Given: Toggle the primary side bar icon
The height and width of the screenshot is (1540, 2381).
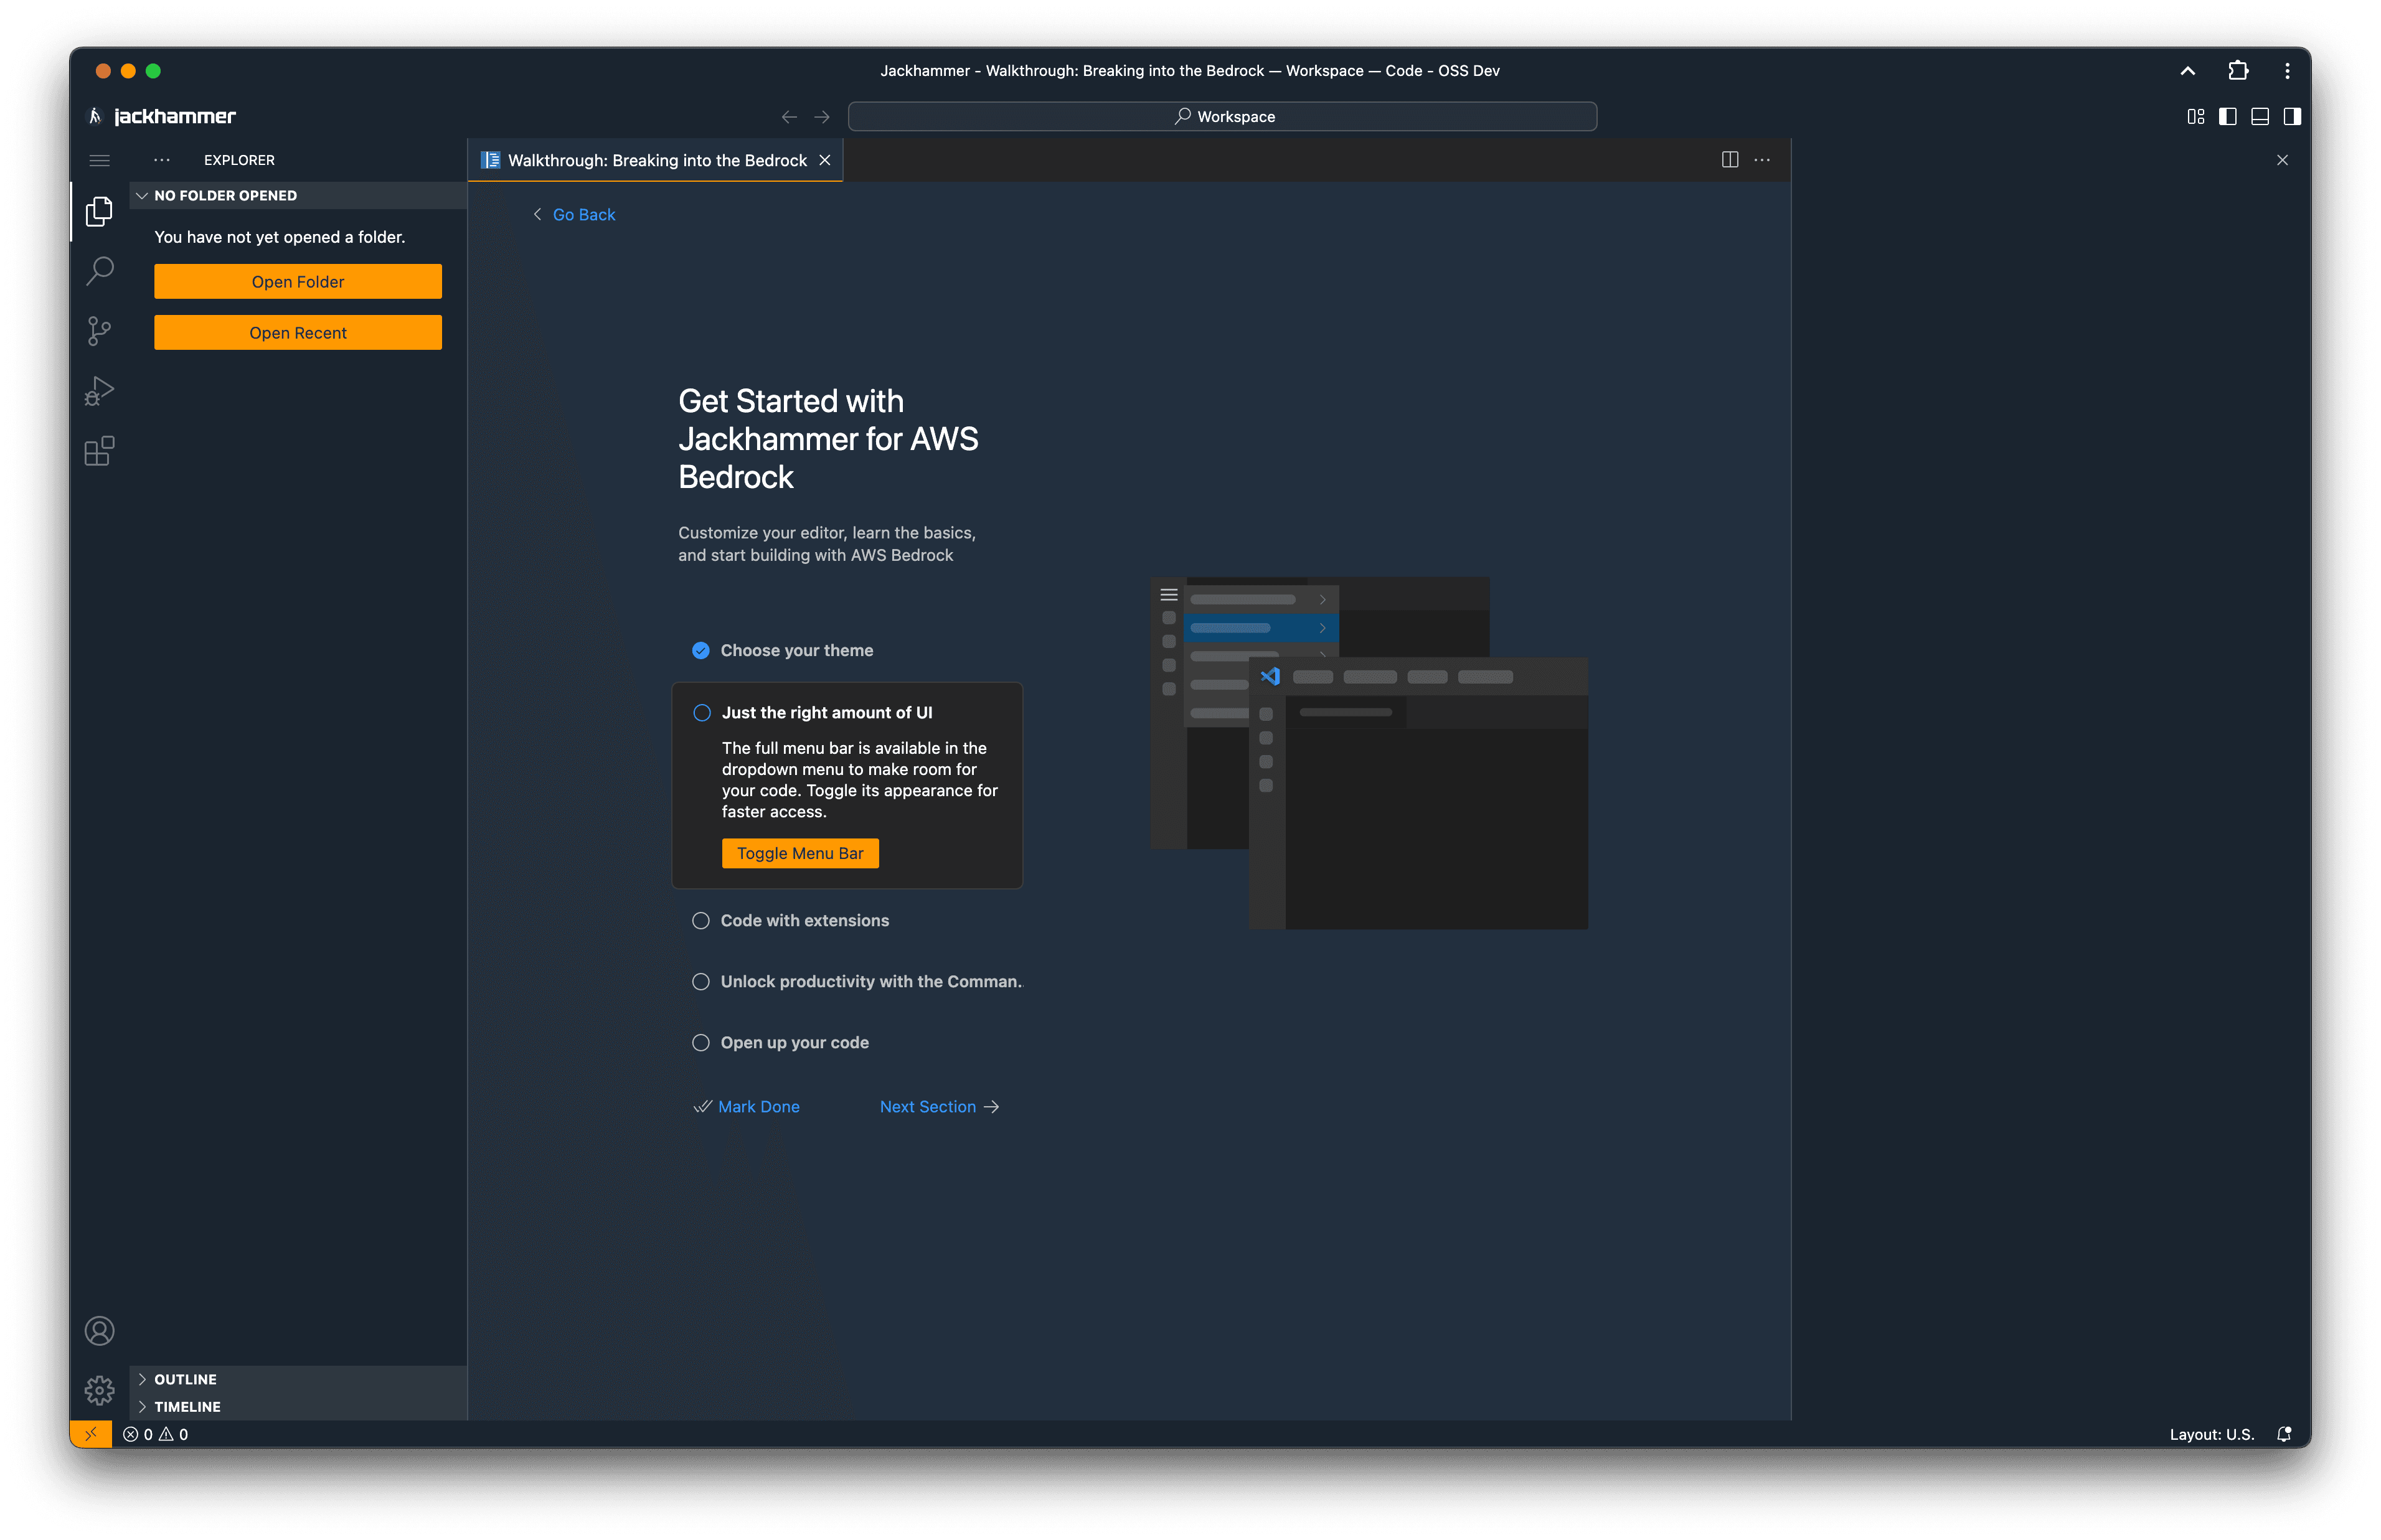Looking at the screenshot, I should [2227, 117].
